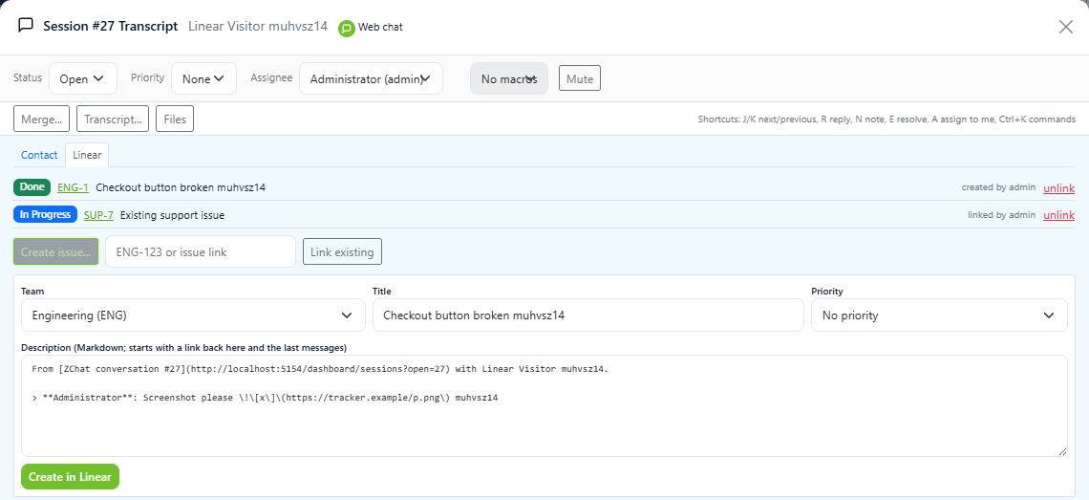The height and width of the screenshot is (500, 1089).
Task: Open the SUP-7 issue link
Action: pyautogui.click(x=98, y=215)
